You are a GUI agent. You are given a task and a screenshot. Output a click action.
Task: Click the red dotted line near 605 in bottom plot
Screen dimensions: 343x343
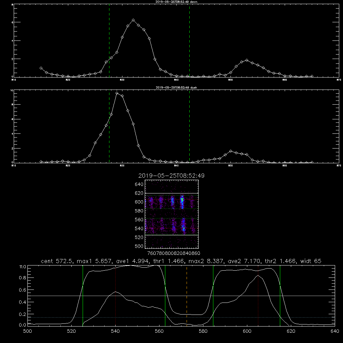[x=258, y=295]
